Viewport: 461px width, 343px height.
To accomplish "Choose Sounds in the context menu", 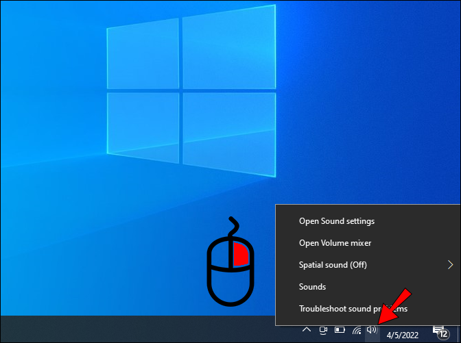I will [x=368, y=287].
